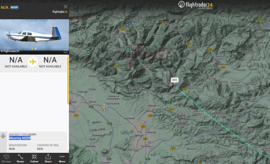Show the flight Route
Screen dimensions: 270x164
click(x=20, y=158)
